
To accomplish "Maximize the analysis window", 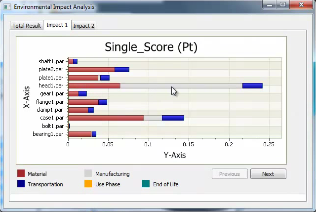I will click(x=283, y=5).
